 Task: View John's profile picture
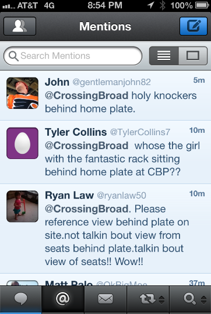[23, 93]
